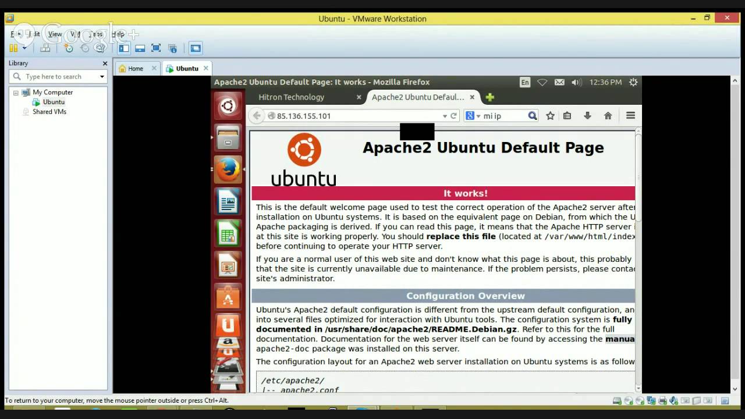Open a new Firefox tab with plus
The height and width of the screenshot is (419, 745).
click(x=489, y=97)
